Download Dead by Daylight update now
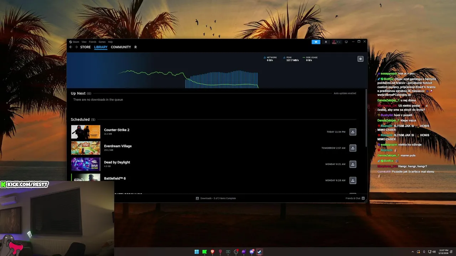 pos(353,164)
